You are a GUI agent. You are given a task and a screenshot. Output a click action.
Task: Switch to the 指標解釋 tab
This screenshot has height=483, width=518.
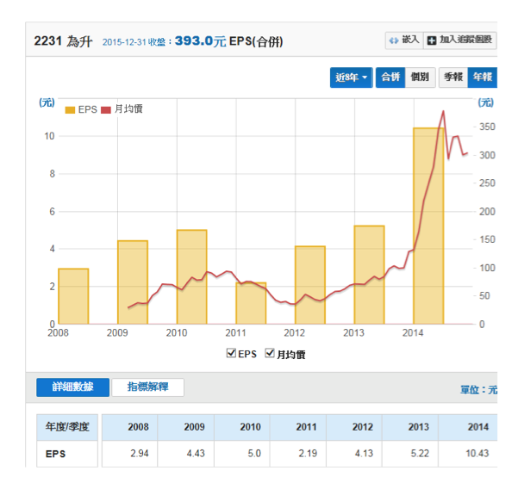(x=147, y=387)
